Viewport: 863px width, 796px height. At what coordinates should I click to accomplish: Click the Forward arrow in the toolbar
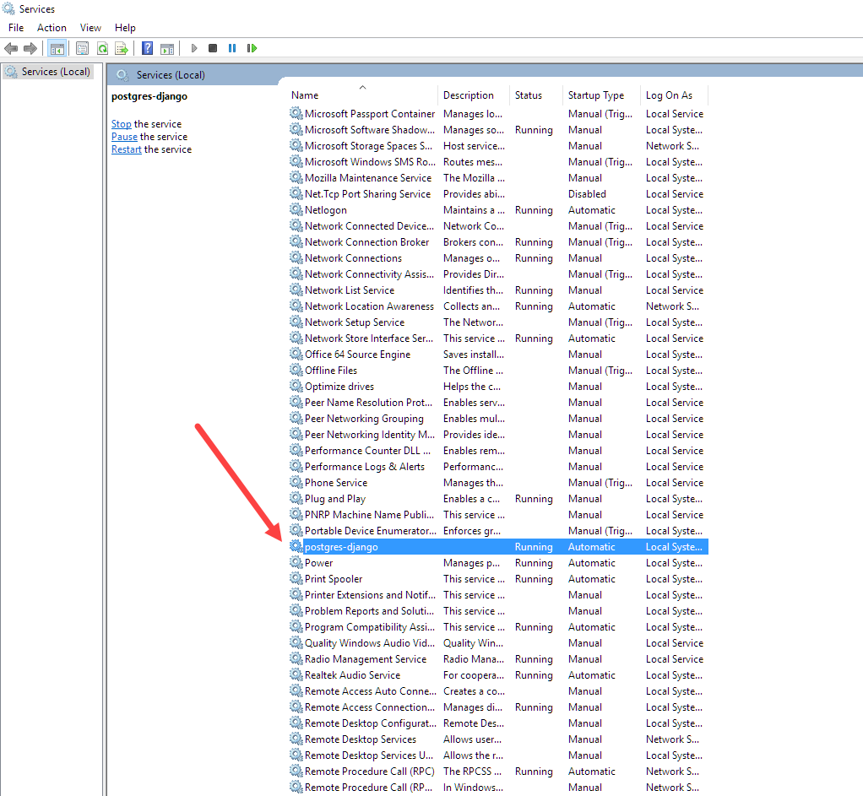tap(30, 48)
